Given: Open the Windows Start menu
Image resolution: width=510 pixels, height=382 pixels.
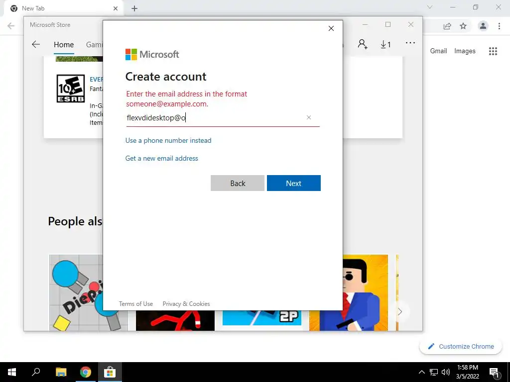Looking at the screenshot, I should click(x=12, y=372).
